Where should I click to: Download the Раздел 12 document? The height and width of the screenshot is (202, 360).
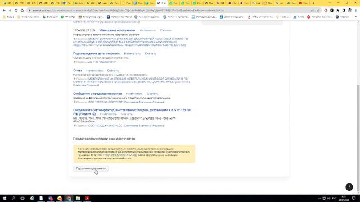127,114
